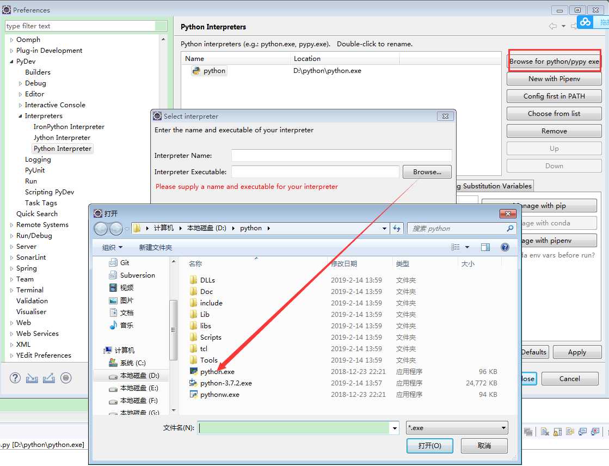Collapse the PyDev tree node
Image resolution: width=609 pixels, height=466 pixels.
click(x=11, y=62)
